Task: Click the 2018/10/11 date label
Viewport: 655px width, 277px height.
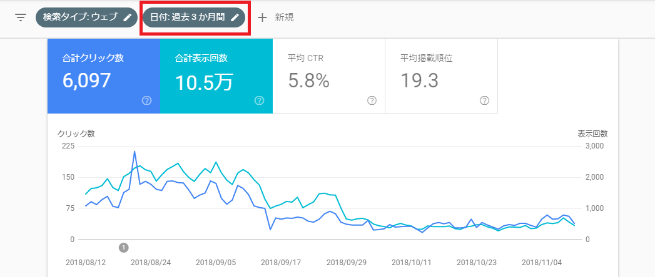Action: 410,263
